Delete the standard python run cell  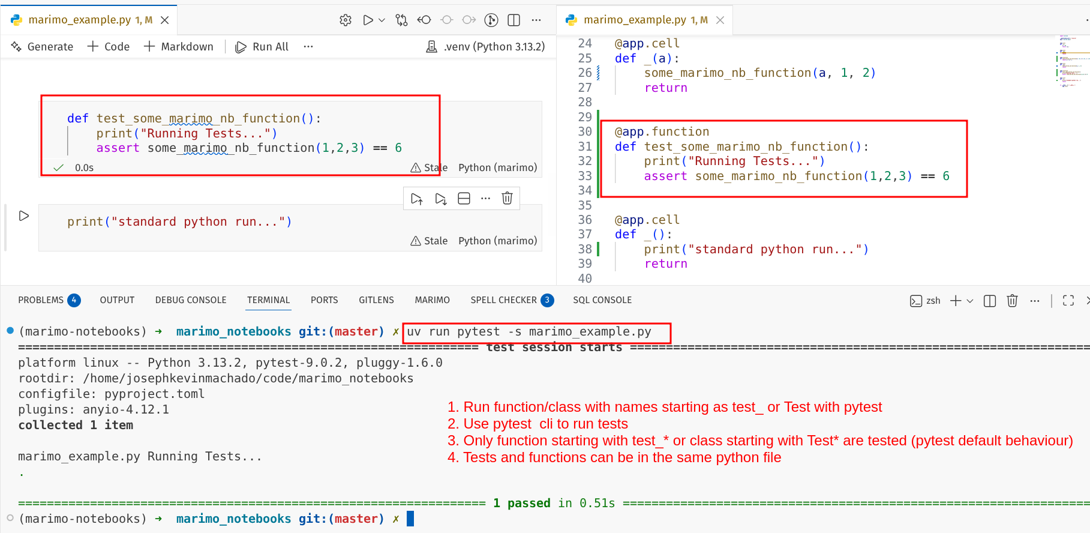point(507,198)
